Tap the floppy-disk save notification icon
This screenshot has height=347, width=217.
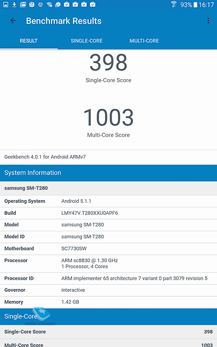pyautogui.click(x=31, y=4)
